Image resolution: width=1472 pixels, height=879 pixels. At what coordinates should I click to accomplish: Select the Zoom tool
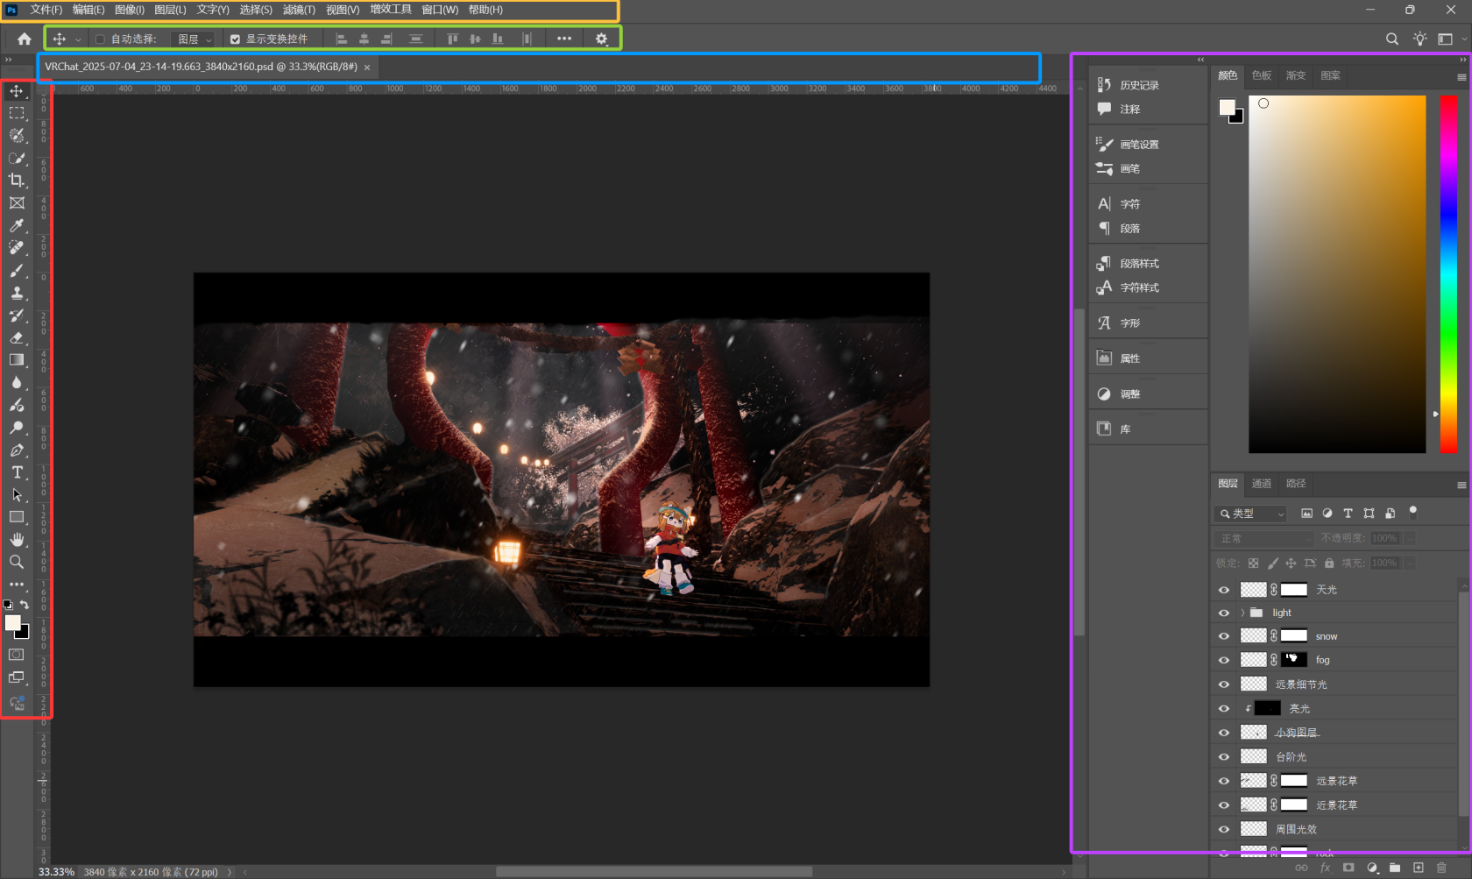click(17, 562)
